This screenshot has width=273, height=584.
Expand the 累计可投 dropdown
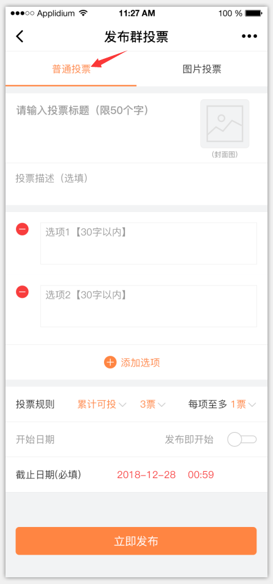[x=102, y=404]
